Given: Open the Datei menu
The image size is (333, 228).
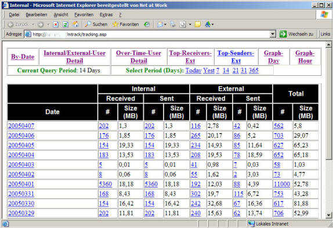Looking at the screenshot, I should (15, 14).
